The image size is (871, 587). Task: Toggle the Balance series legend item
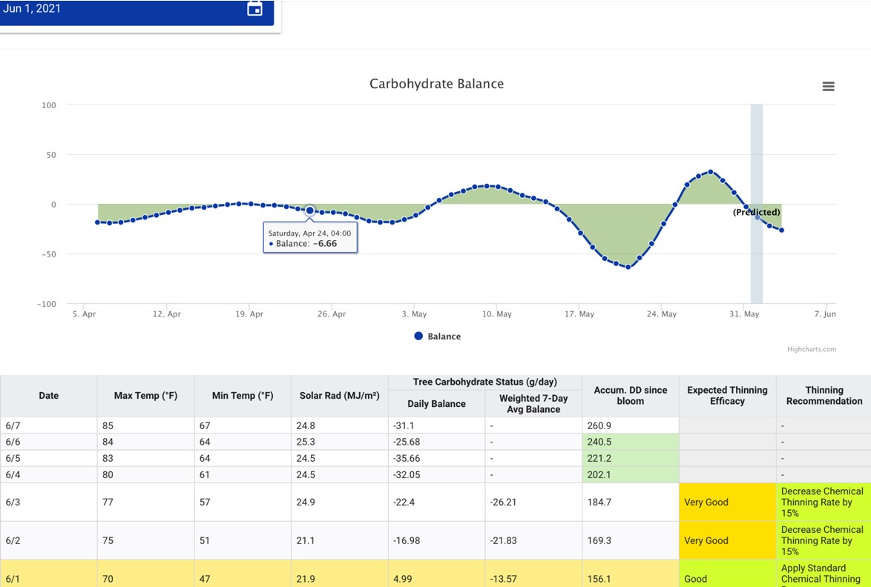[x=438, y=336]
